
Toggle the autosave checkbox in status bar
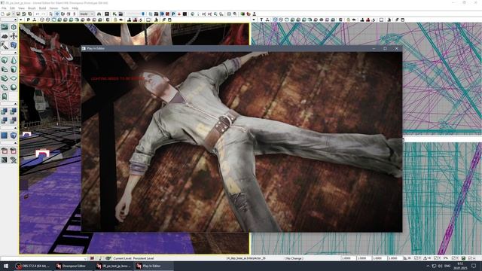(470, 258)
